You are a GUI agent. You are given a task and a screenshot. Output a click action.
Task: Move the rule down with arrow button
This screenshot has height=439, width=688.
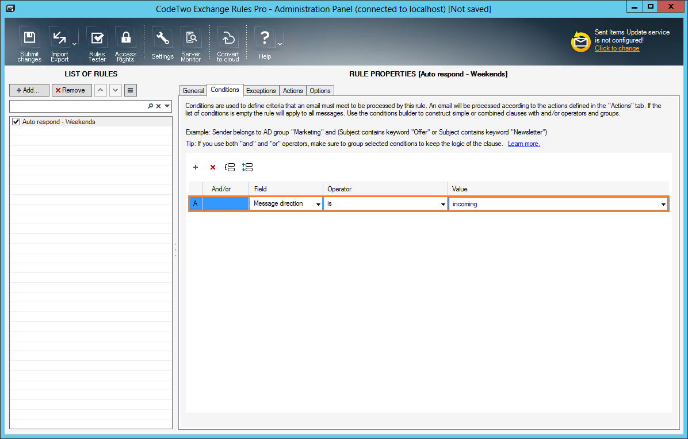(116, 90)
